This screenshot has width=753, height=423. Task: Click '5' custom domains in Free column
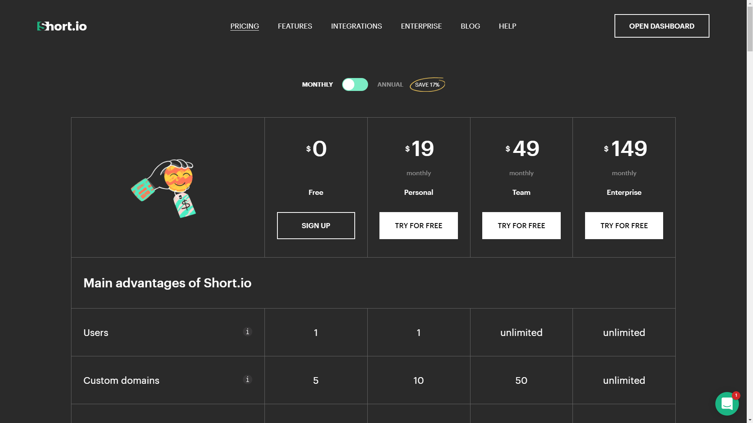point(316,380)
